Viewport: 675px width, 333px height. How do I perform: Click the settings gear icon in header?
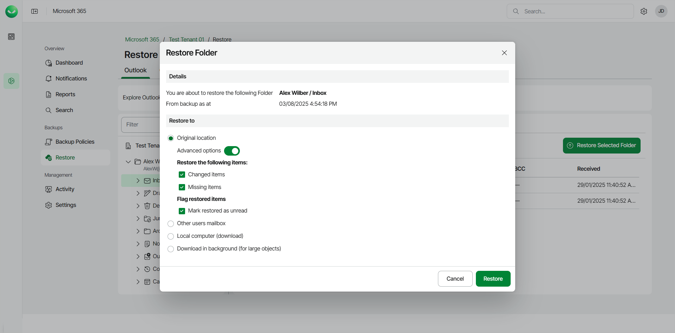click(644, 12)
